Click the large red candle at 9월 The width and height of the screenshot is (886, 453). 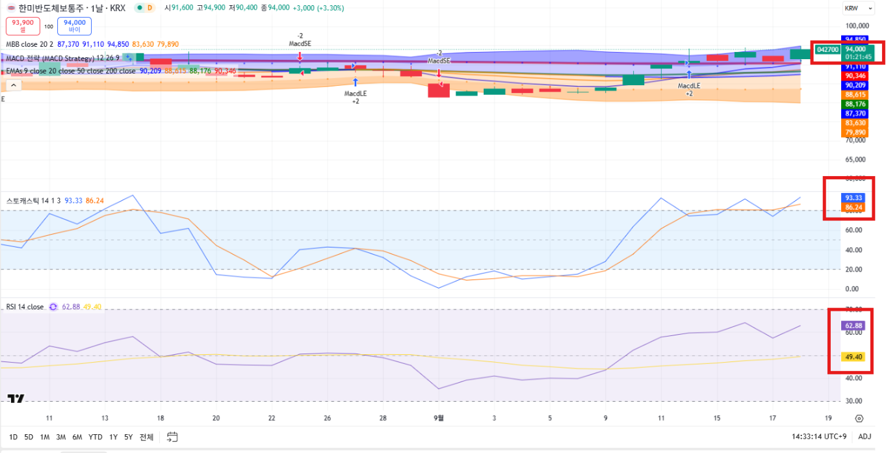coord(439,90)
